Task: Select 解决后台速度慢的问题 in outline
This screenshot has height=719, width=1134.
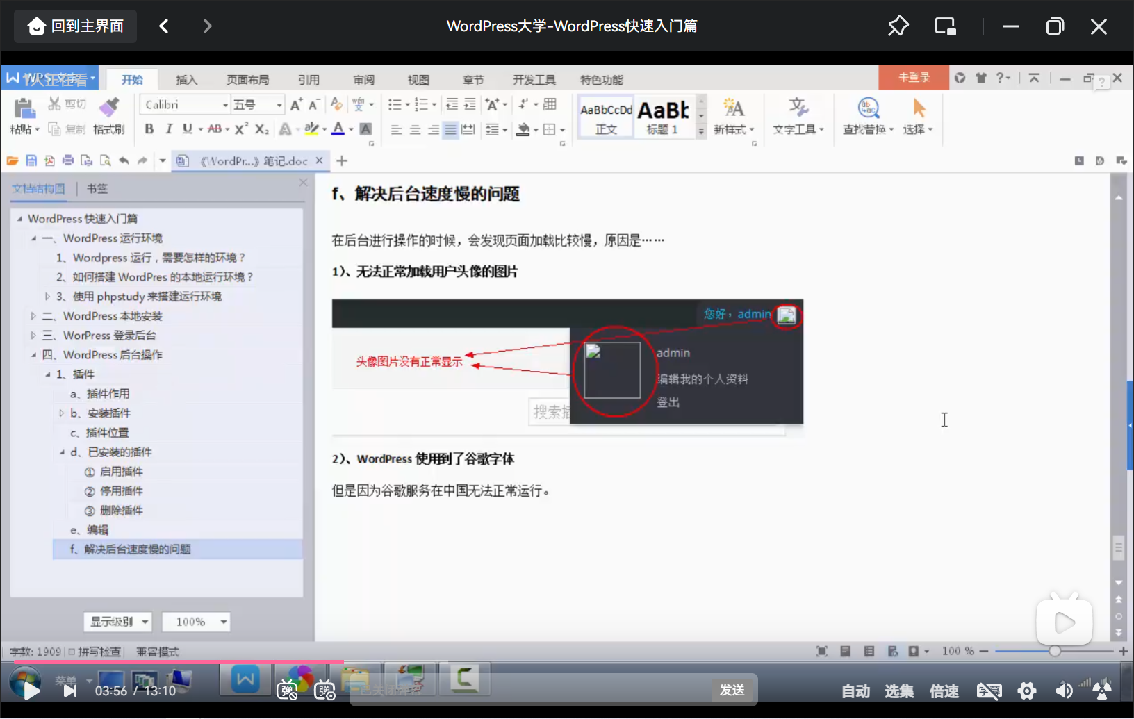Action: 178,549
